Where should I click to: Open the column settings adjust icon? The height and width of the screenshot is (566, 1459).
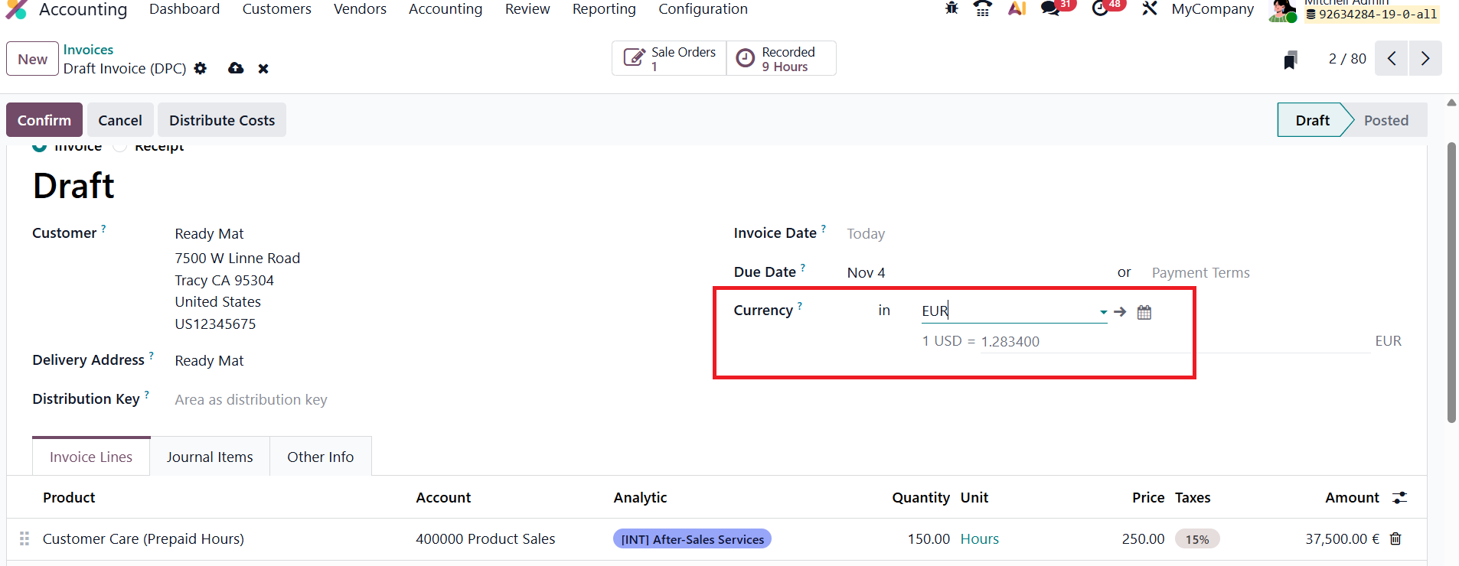coord(1399,498)
